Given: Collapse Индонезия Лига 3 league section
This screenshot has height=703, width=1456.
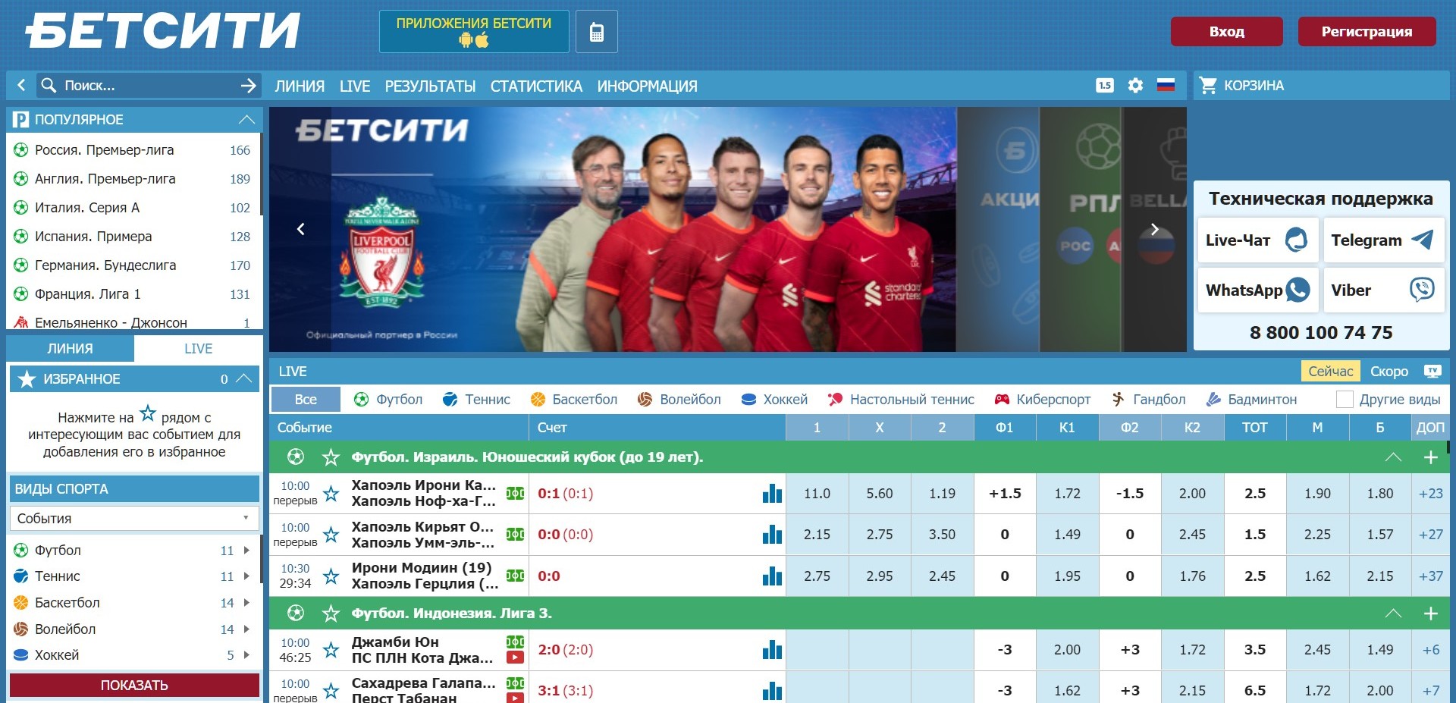Looking at the screenshot, I should [x=1393, y=614].
